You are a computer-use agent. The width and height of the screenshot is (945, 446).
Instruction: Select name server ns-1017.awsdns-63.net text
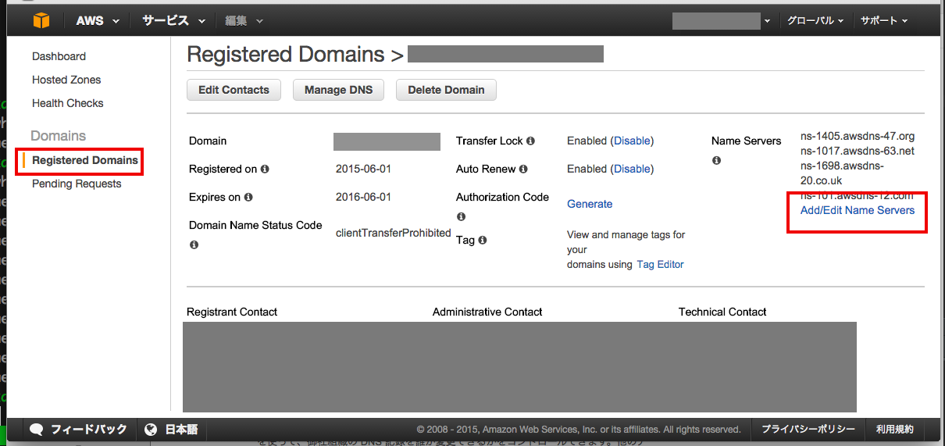click(x=858, y=151)
